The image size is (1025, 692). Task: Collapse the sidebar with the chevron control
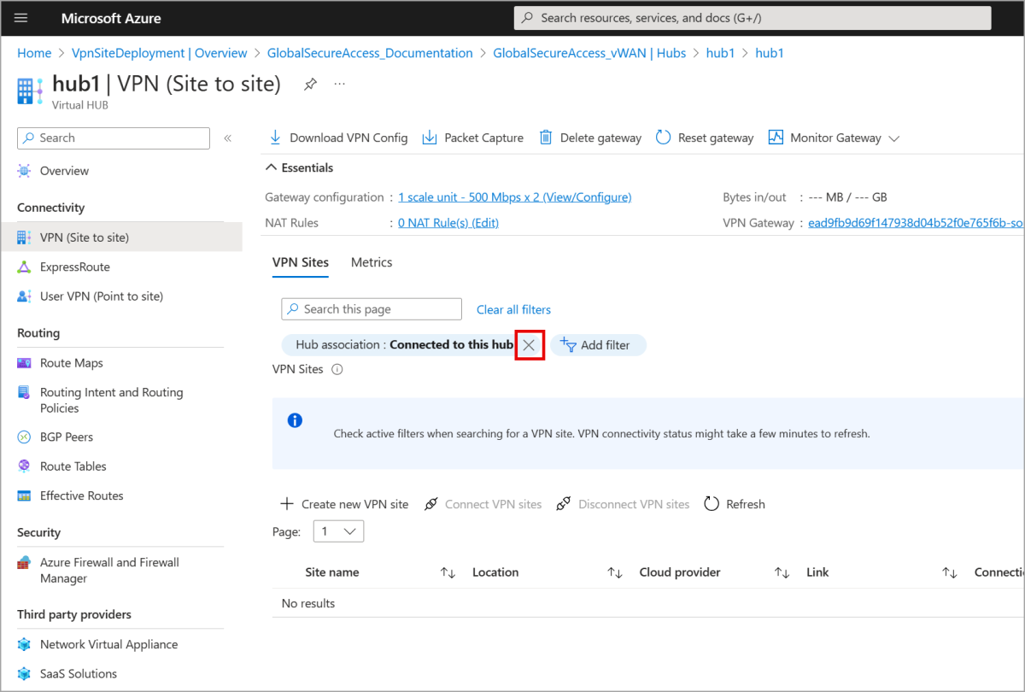226,138
